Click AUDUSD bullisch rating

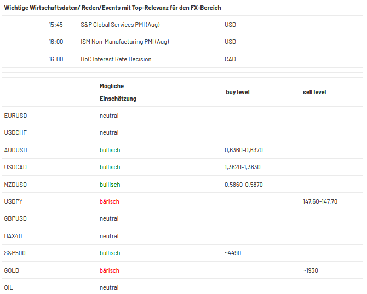110,150
